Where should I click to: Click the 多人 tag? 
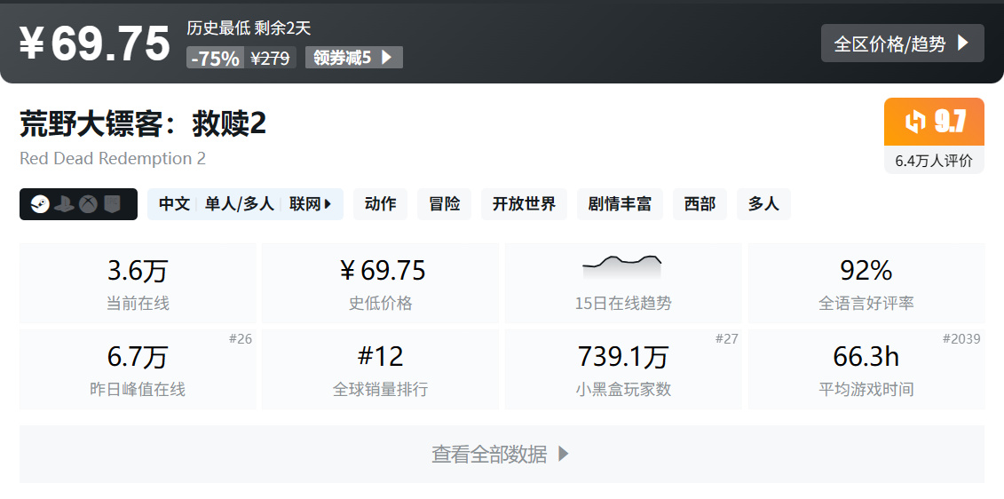763,204
